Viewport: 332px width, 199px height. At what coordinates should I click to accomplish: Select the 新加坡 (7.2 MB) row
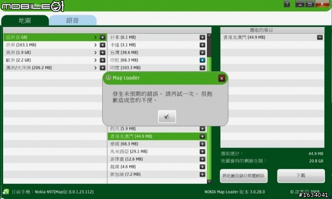click(x=157, y=175)
